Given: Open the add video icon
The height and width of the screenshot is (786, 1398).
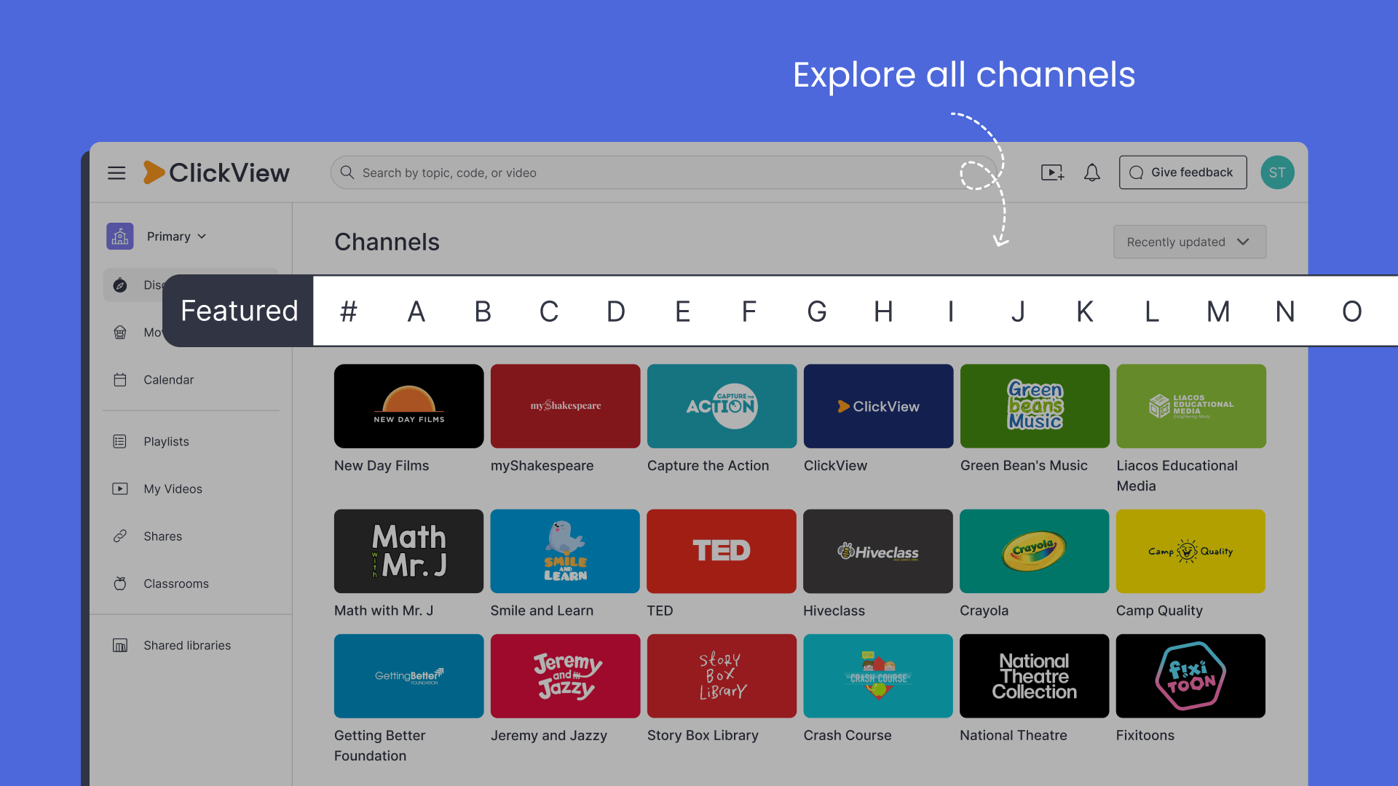Looking at the screenshot, I should point(1052,172).
